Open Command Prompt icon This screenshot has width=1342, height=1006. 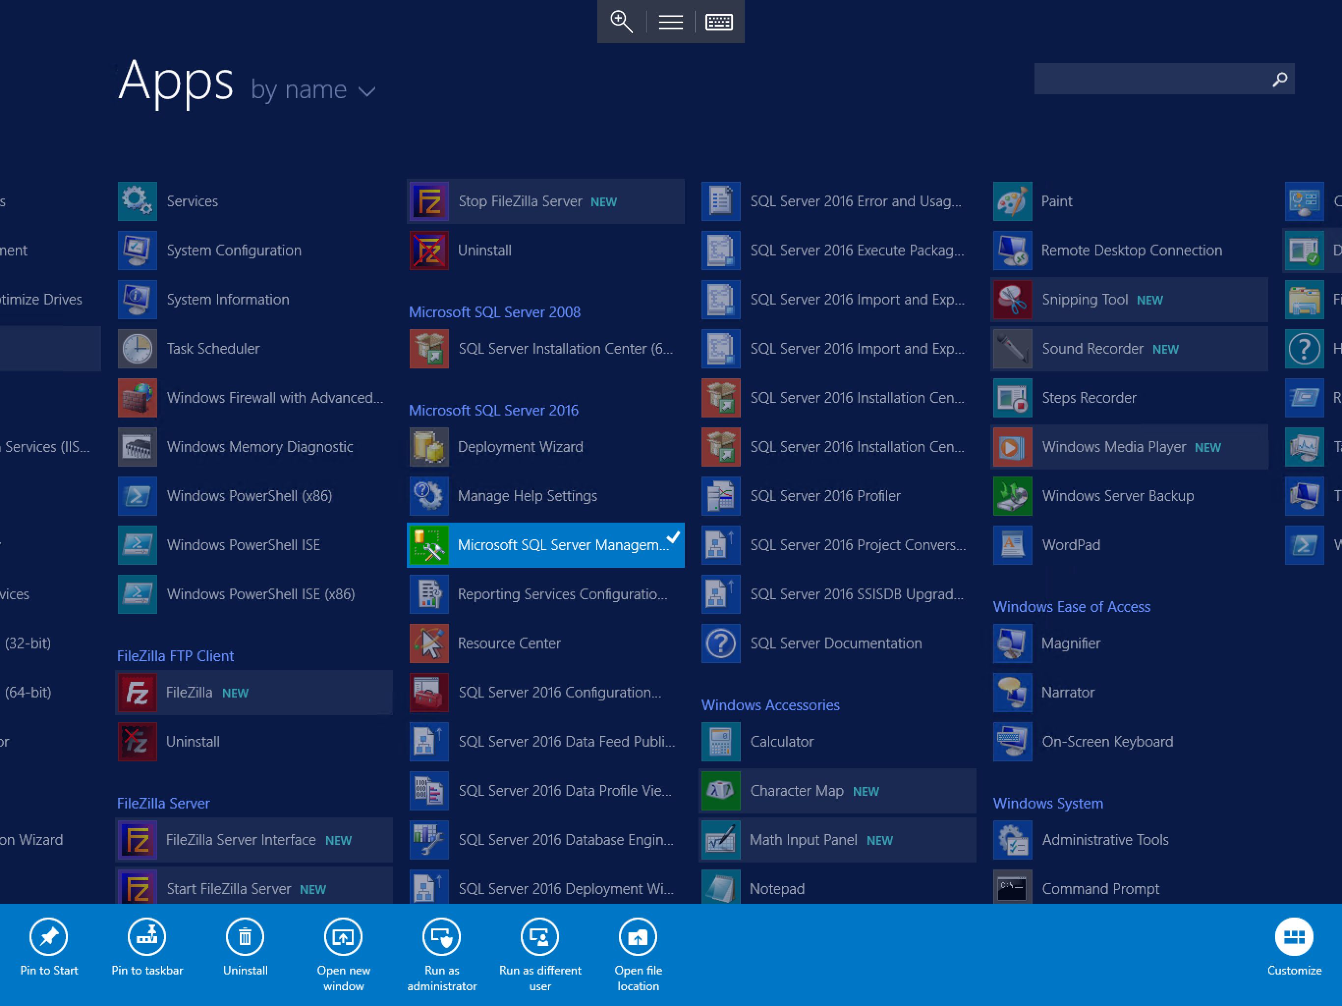tap(1012, 888)
